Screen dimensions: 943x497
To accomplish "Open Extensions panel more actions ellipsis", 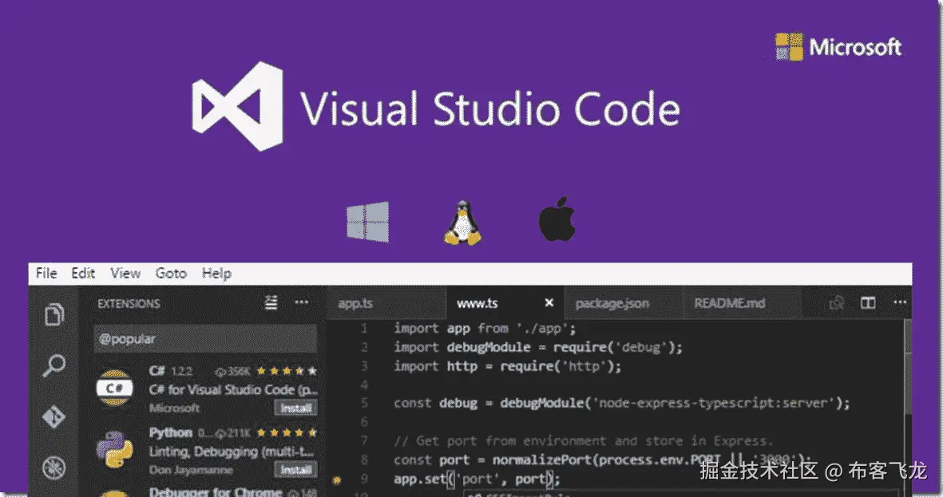I will click(301, 302).
